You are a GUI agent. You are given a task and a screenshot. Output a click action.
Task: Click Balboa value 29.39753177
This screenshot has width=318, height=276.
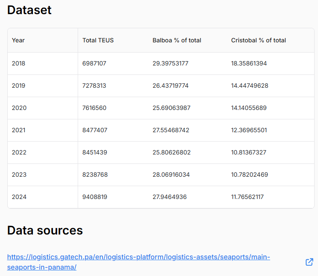coord(170,63)
